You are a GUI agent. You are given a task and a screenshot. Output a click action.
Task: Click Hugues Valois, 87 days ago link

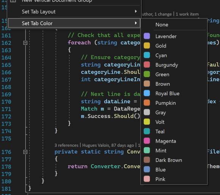(108, 145)
